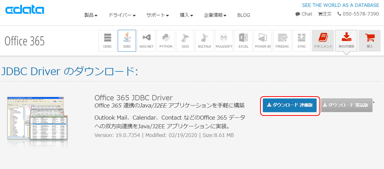Expand the 製品 menu
Image resolution: width=384 pixels, height=169 pixels.
91,15
